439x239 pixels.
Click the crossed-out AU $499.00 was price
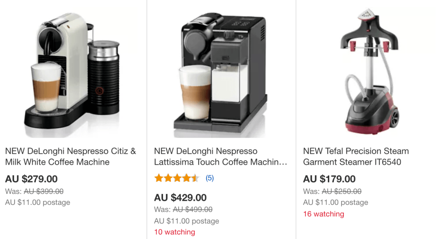193,209
